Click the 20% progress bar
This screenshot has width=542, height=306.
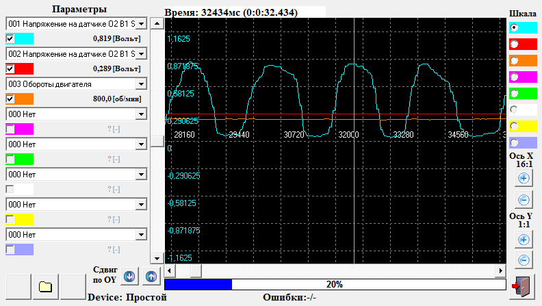tap(335, 284)
